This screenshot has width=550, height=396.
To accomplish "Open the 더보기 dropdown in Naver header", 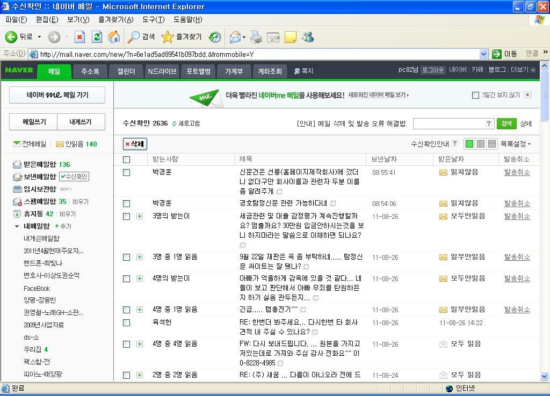I will 523,70.
